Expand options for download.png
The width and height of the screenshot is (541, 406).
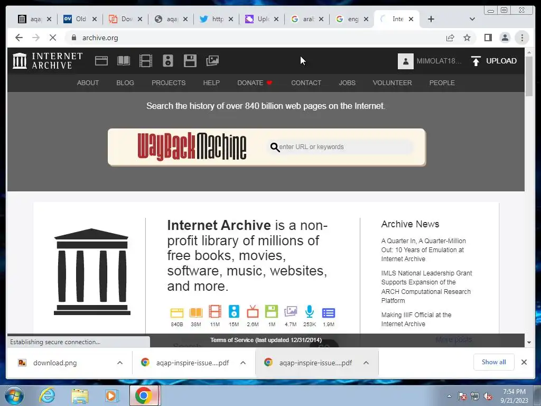120,363
